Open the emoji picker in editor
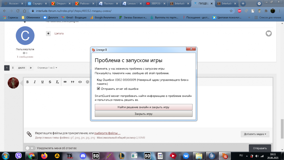The height and width of the screenshot is (160, 284). 87,82
